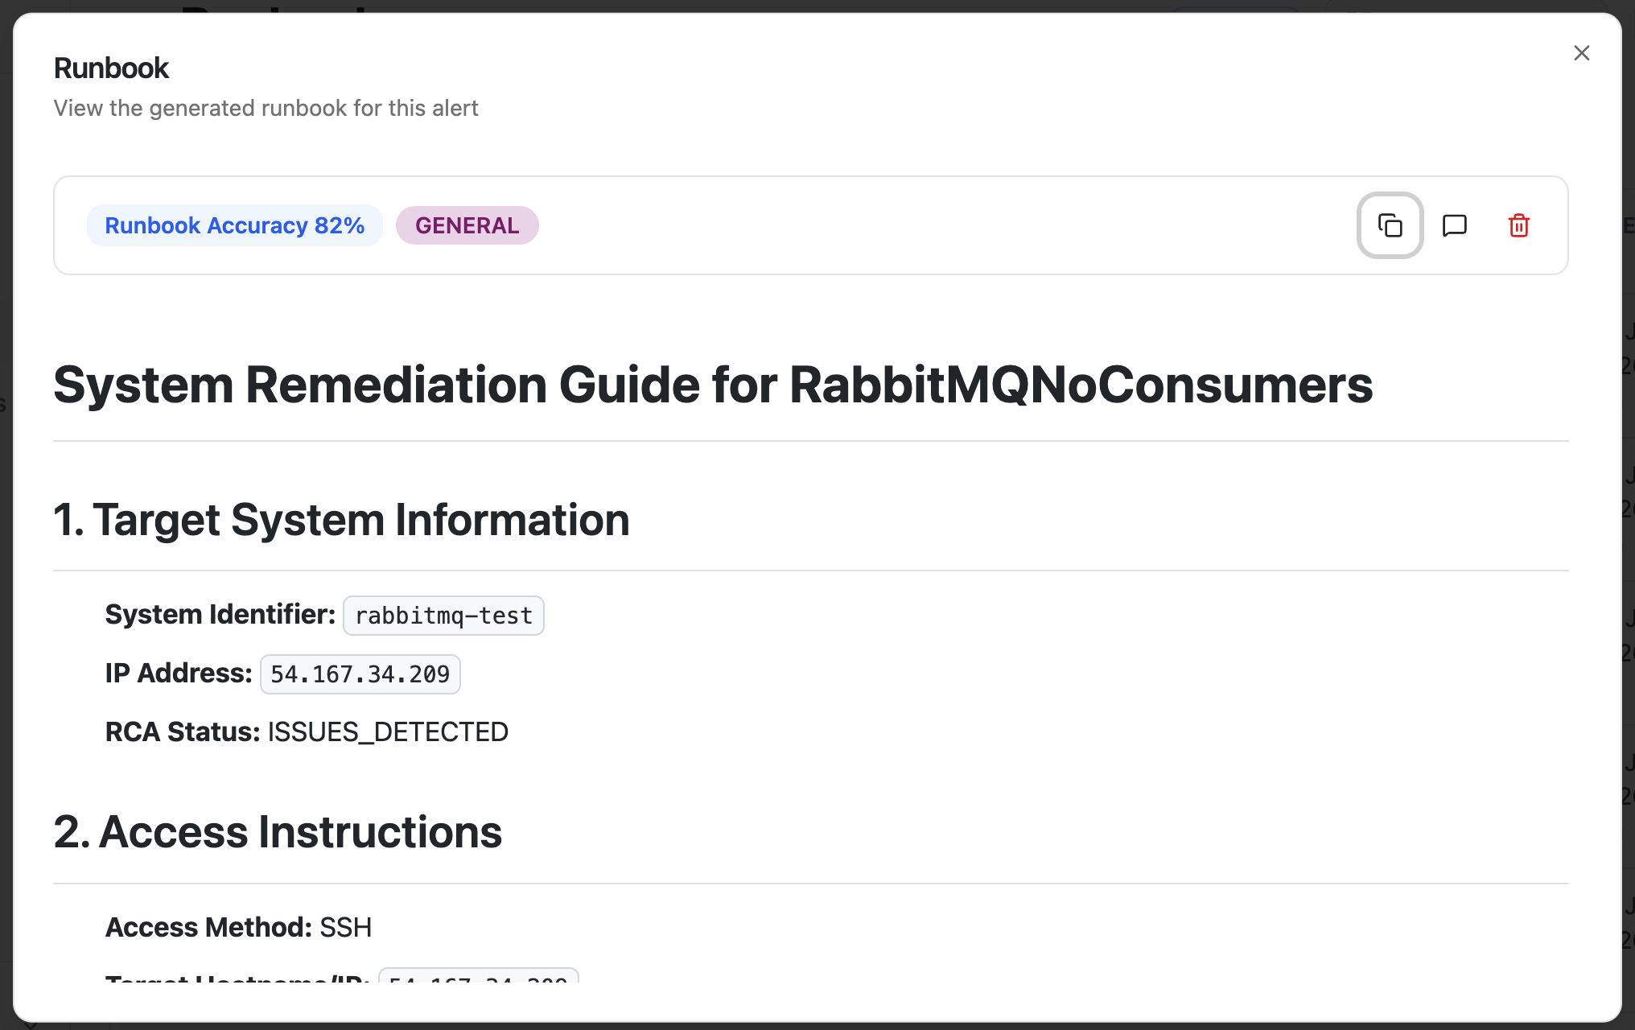1635x1030 pixels.
Task: Close the Runbook dialog
Action: (1581, 53)
